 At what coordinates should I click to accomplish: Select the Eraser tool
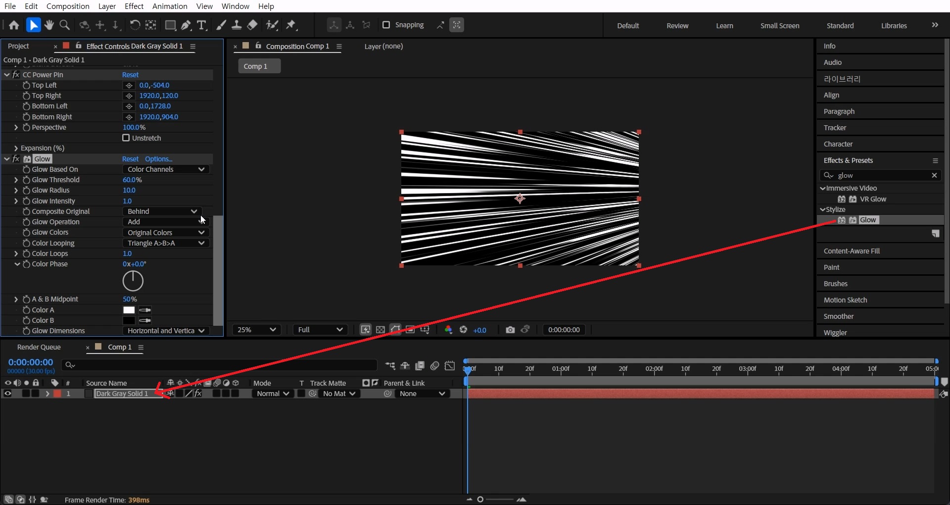click(252, 25)
